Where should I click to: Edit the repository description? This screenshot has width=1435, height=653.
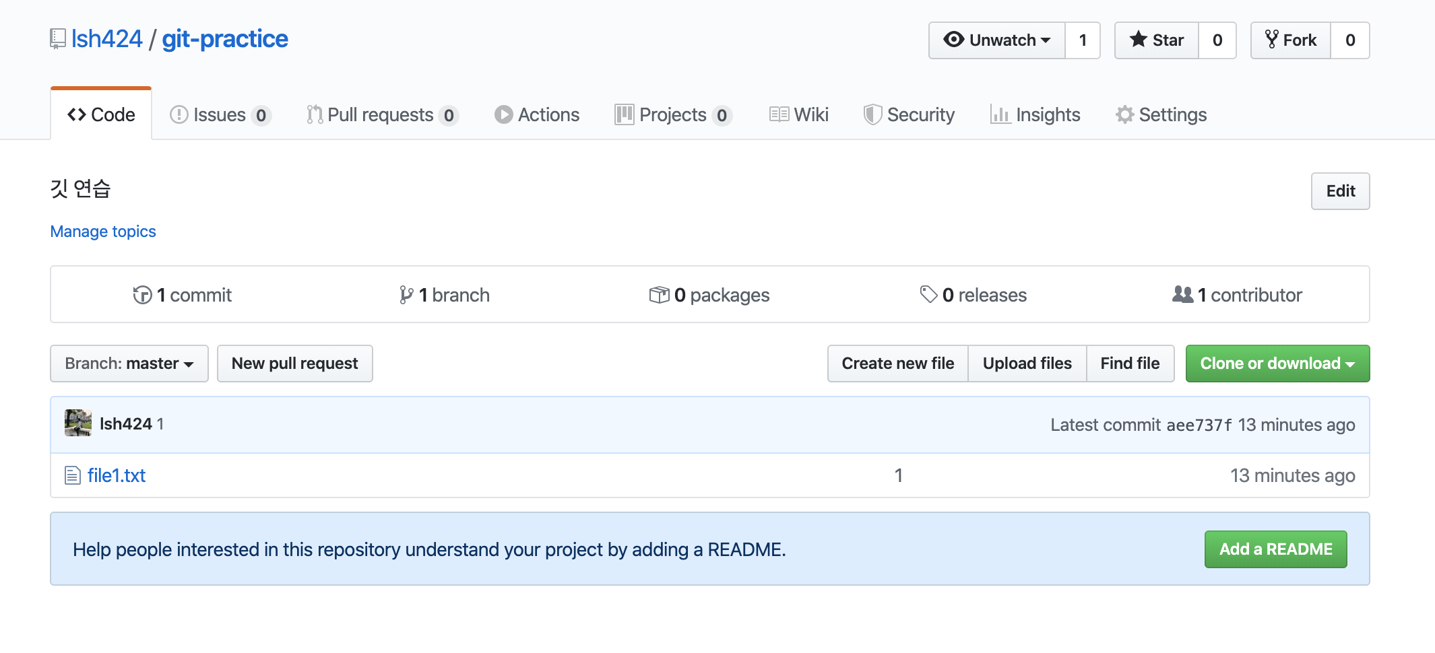[x=1340, y=191]
